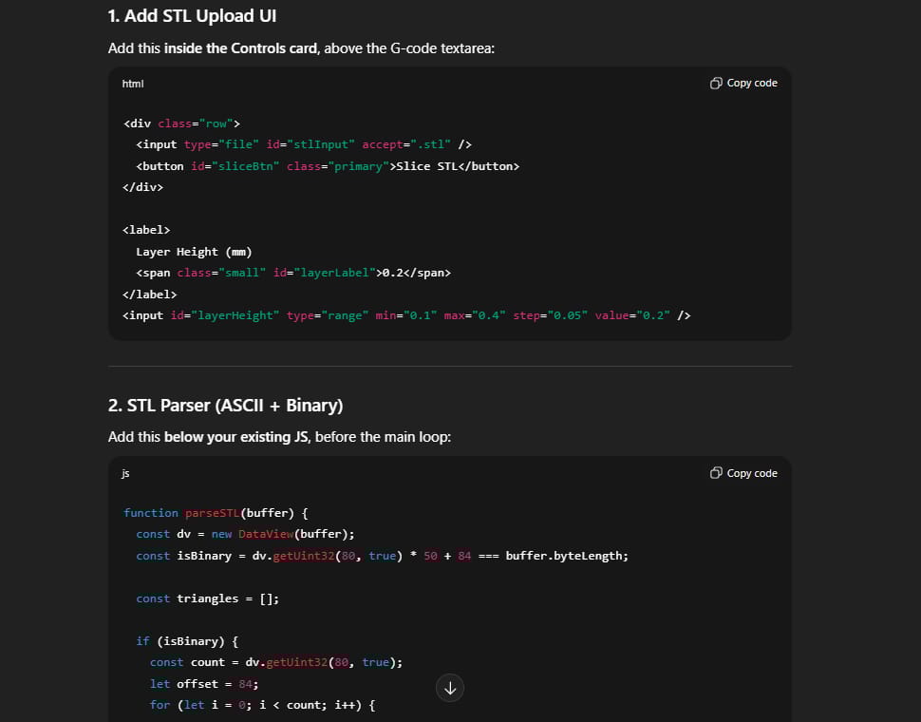Click the copy icon on the html code block

[x=716, y=83]
